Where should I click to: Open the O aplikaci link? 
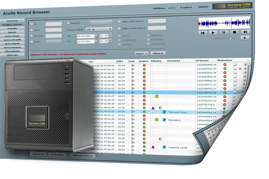[x=186, y=7]
